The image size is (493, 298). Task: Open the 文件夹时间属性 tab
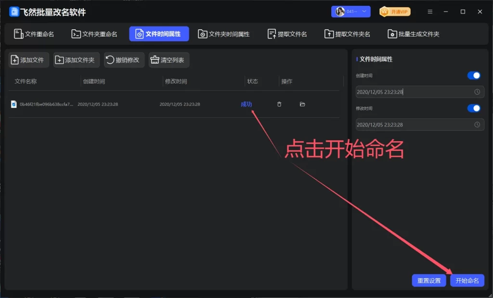coord(224,34)
